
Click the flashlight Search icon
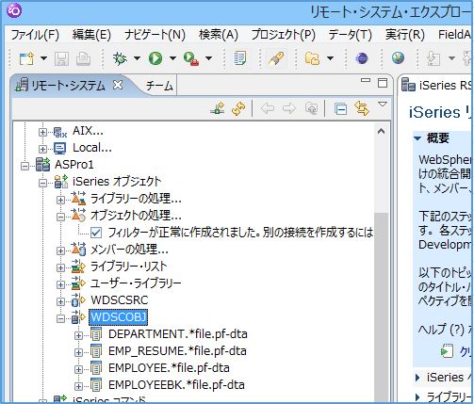[x=276, y=58]
